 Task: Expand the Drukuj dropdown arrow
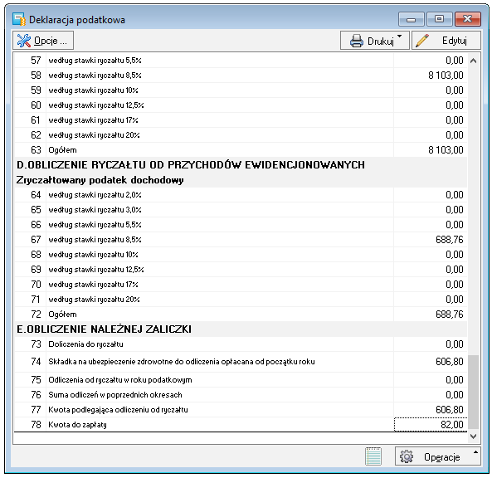tap(399, 36)
